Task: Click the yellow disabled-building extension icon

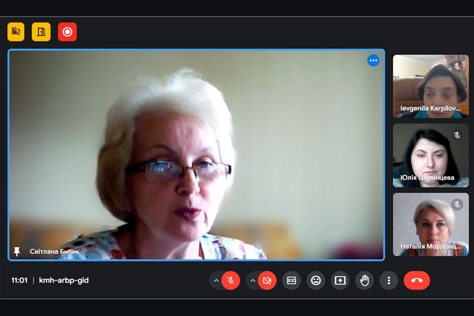Action: (16, 32)
